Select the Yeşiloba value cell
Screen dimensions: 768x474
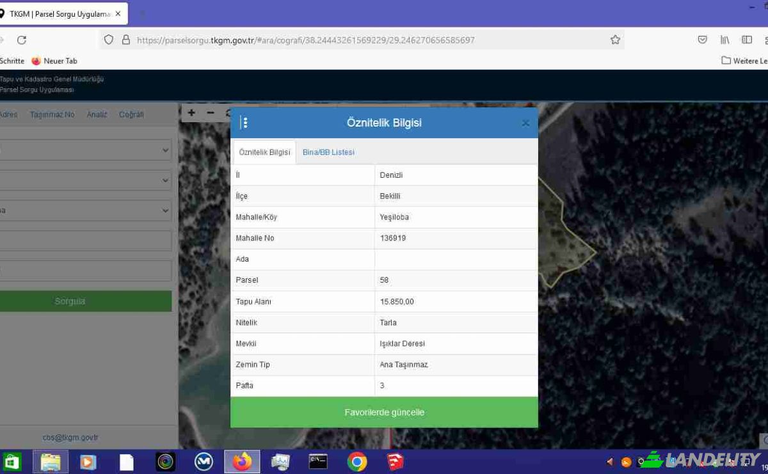tap(456, 217)
